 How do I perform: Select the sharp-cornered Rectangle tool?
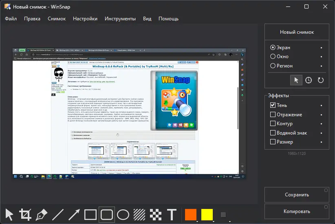(x=90, y=215)
